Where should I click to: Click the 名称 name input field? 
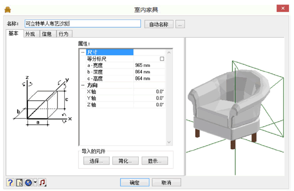[x=83, y=23]
